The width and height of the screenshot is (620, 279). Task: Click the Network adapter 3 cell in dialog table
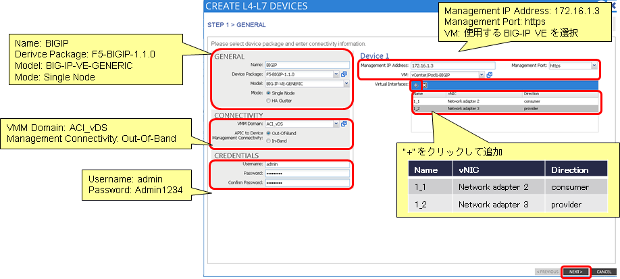pyautogui.click(x=484, y=108)
